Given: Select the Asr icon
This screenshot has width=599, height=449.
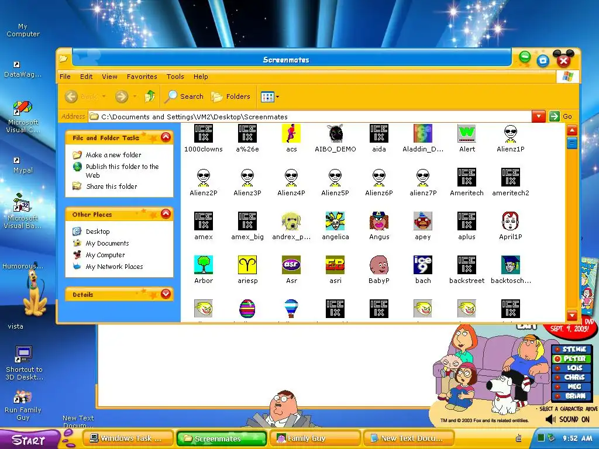Looking at the screenshot, I should coord(291,265).
